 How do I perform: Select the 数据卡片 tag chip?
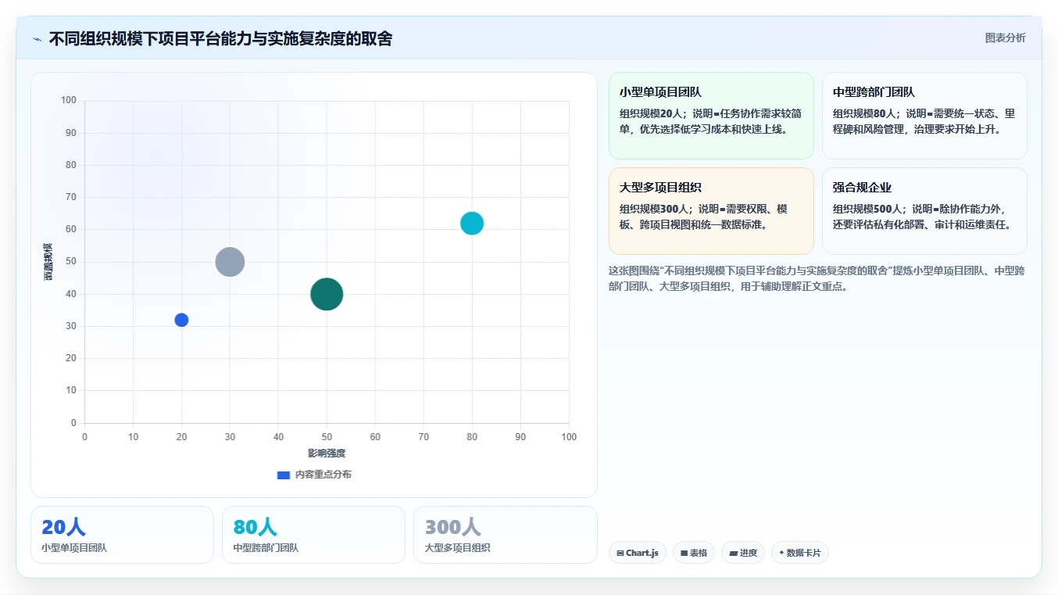(800, 553)
